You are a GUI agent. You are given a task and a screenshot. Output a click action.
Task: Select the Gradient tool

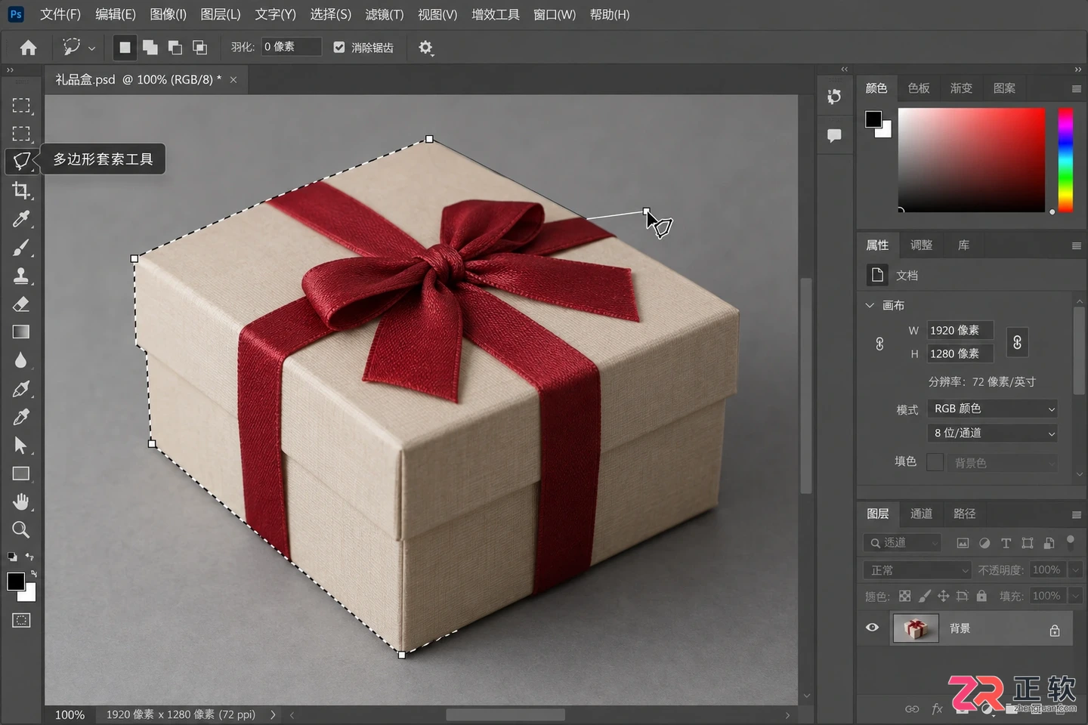[x=21, y=332]
